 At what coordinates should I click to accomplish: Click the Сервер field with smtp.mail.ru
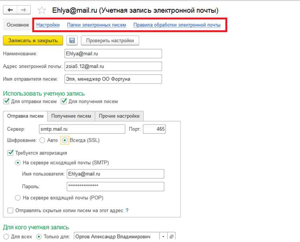pyautogui.click(x=82, y=129)
